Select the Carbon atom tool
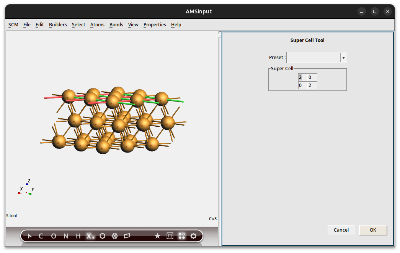Image resolution: width=400 pixels, height=253 pixels. [41, 236]
